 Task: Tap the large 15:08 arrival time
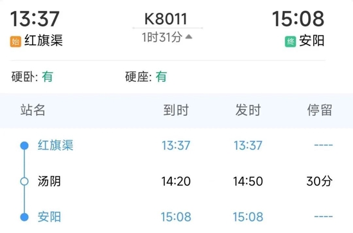[298, 19]
